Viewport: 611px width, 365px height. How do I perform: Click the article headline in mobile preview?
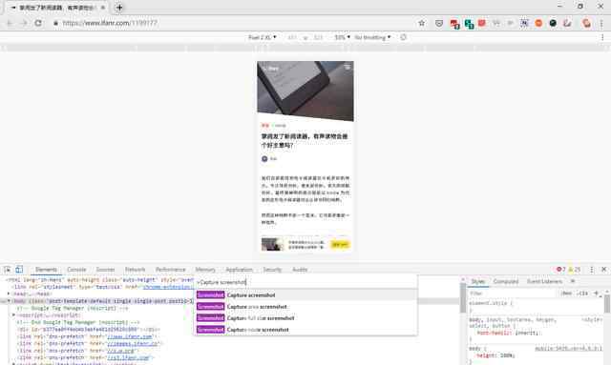pyautogui.click(x=305, y=140)
